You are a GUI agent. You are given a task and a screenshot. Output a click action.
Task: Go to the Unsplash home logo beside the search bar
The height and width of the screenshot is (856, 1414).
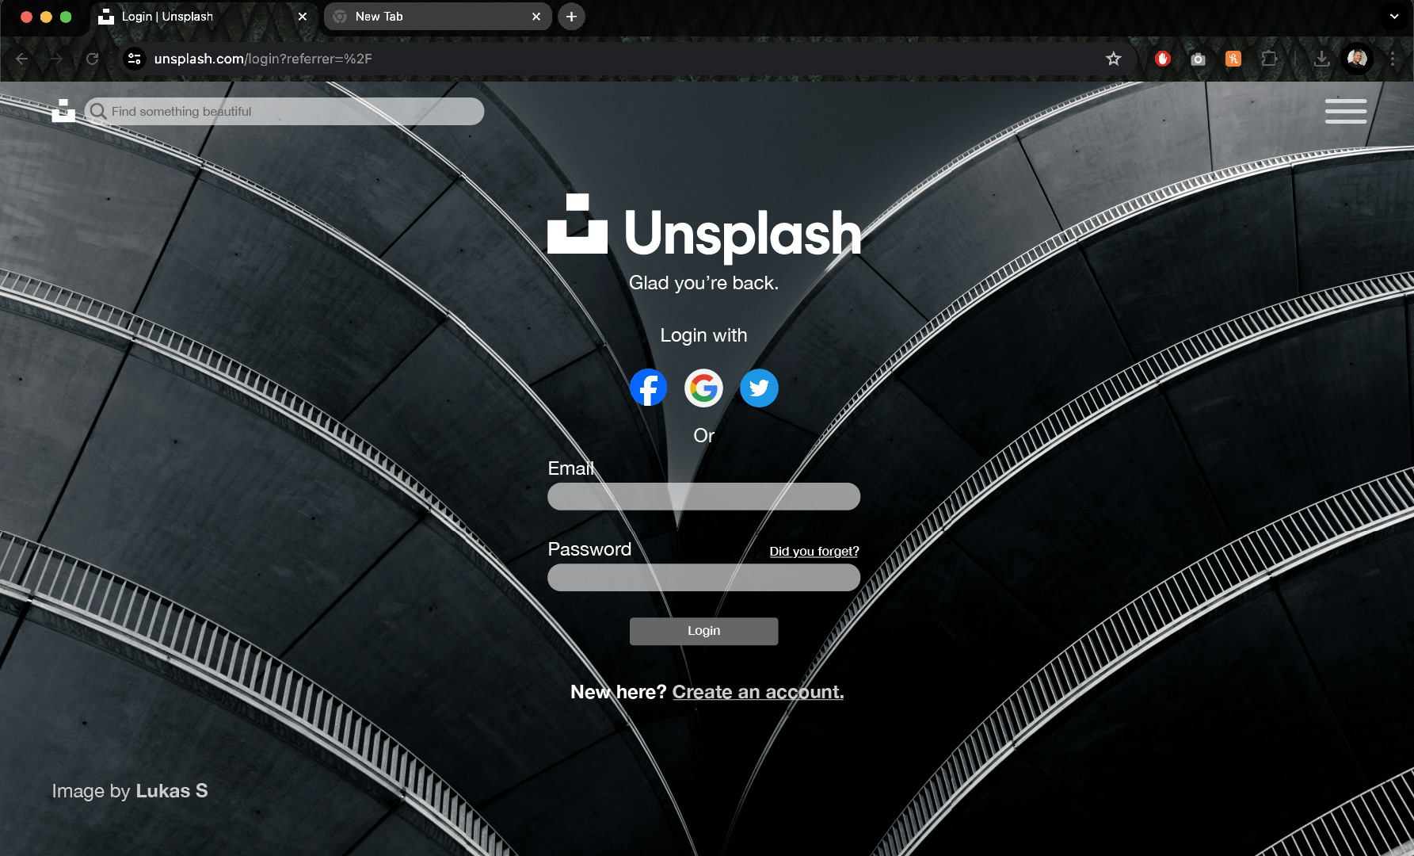tap(63, 110)
